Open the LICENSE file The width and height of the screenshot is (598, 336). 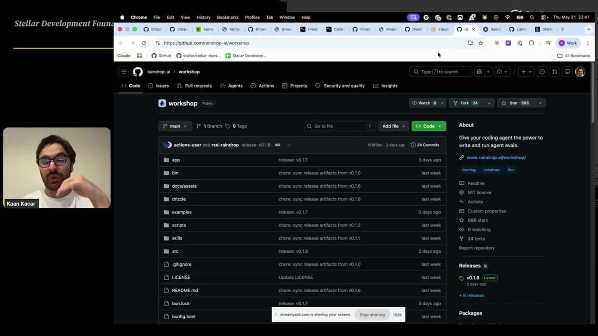point(181,277)
